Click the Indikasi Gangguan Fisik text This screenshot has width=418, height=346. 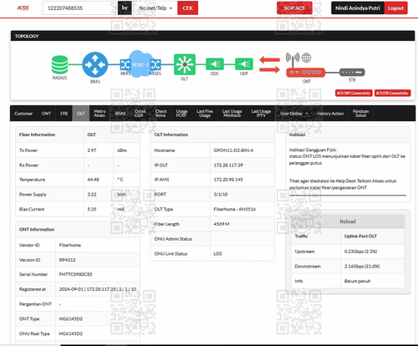(313, 150)
